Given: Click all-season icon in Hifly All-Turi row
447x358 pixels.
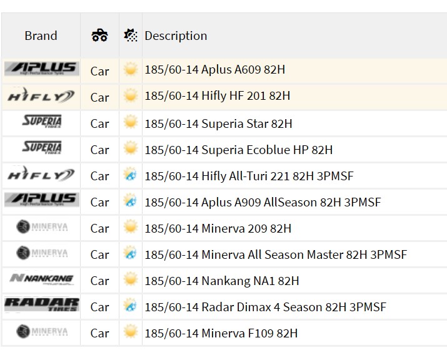Looking at the screenshot, I should 131,174.
